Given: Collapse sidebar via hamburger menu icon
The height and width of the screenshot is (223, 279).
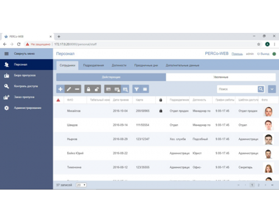Looking at the screenshot, I should coord(7,54).
